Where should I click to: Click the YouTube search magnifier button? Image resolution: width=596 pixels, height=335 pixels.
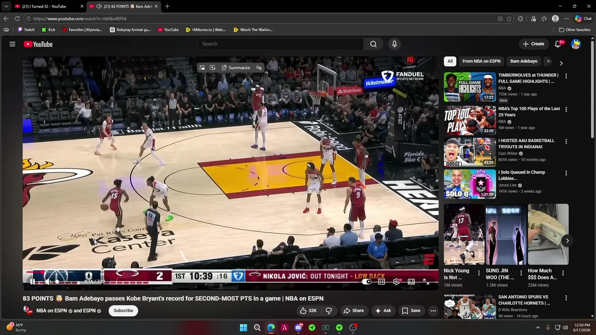[373, 44]
